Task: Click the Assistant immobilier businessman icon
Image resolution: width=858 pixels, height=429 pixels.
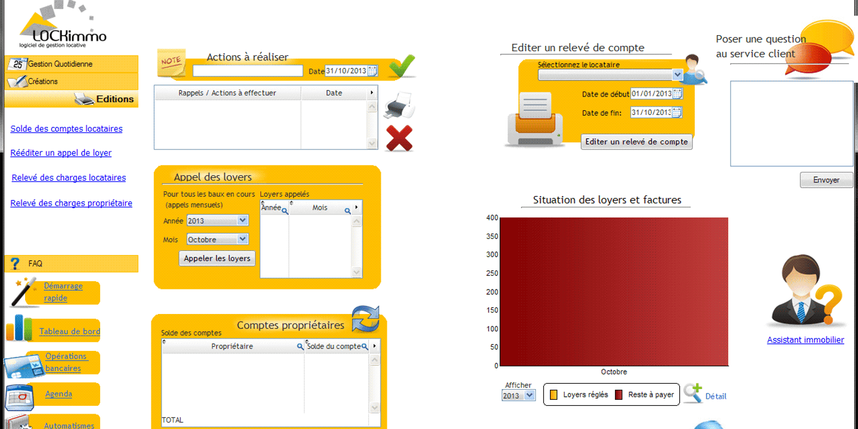Action: [x=806, y=292]
